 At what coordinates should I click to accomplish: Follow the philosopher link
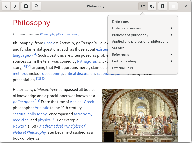23,102
